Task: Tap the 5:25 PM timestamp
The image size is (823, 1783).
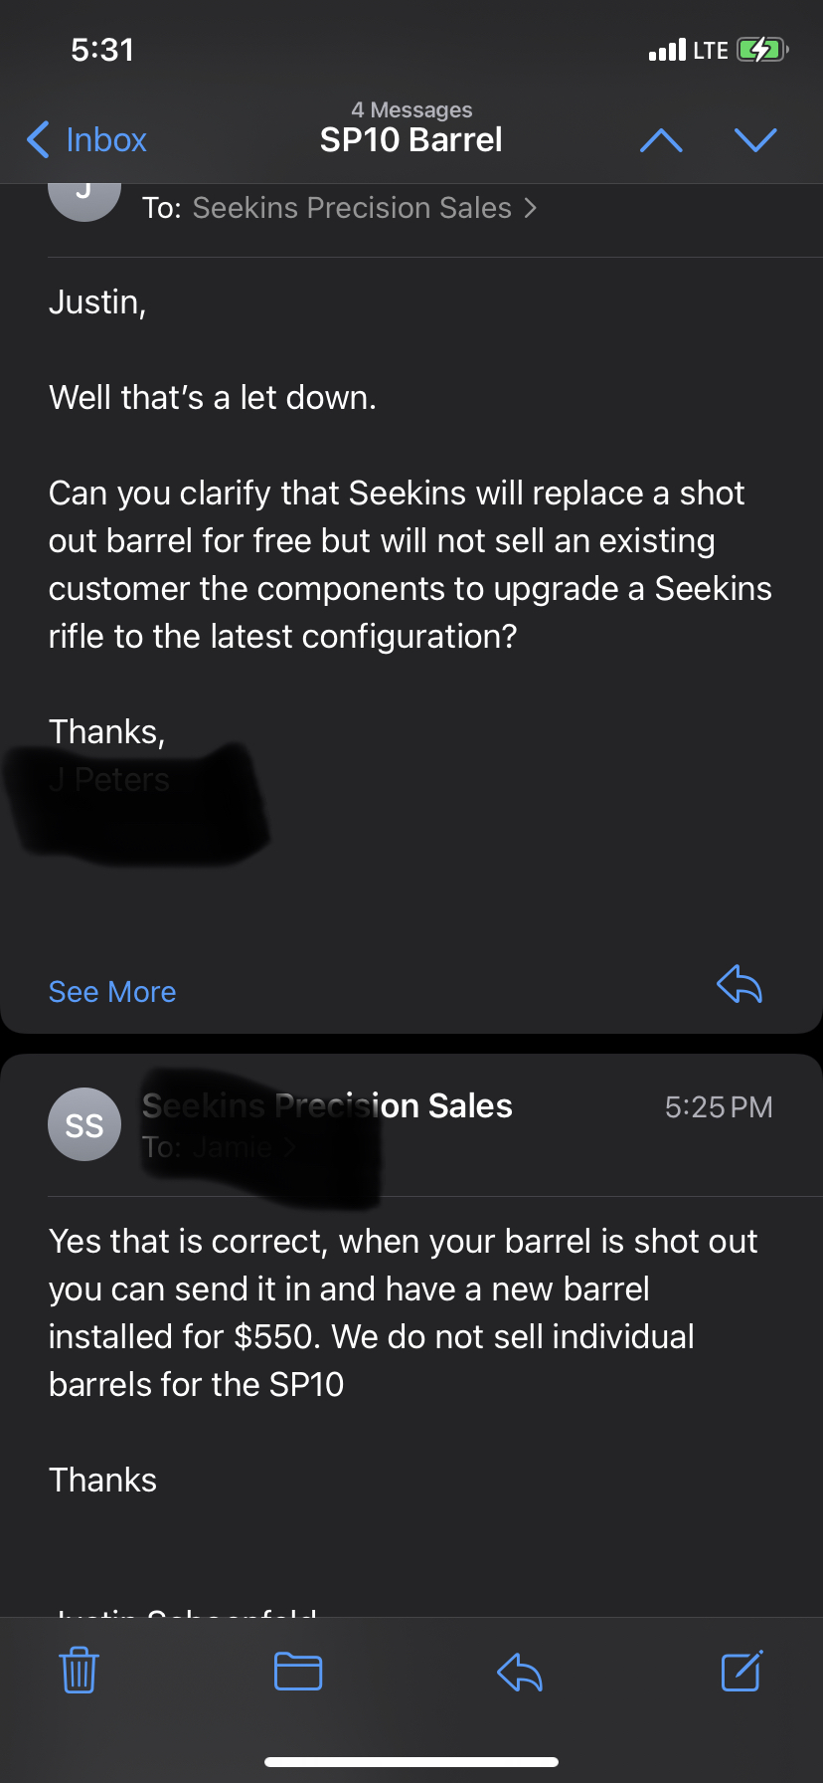Action: [x=718, y=1107]
